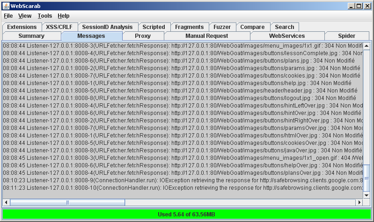The image size is (374, 222).
Task: Open the Compare tab
Action: [252, 27]
